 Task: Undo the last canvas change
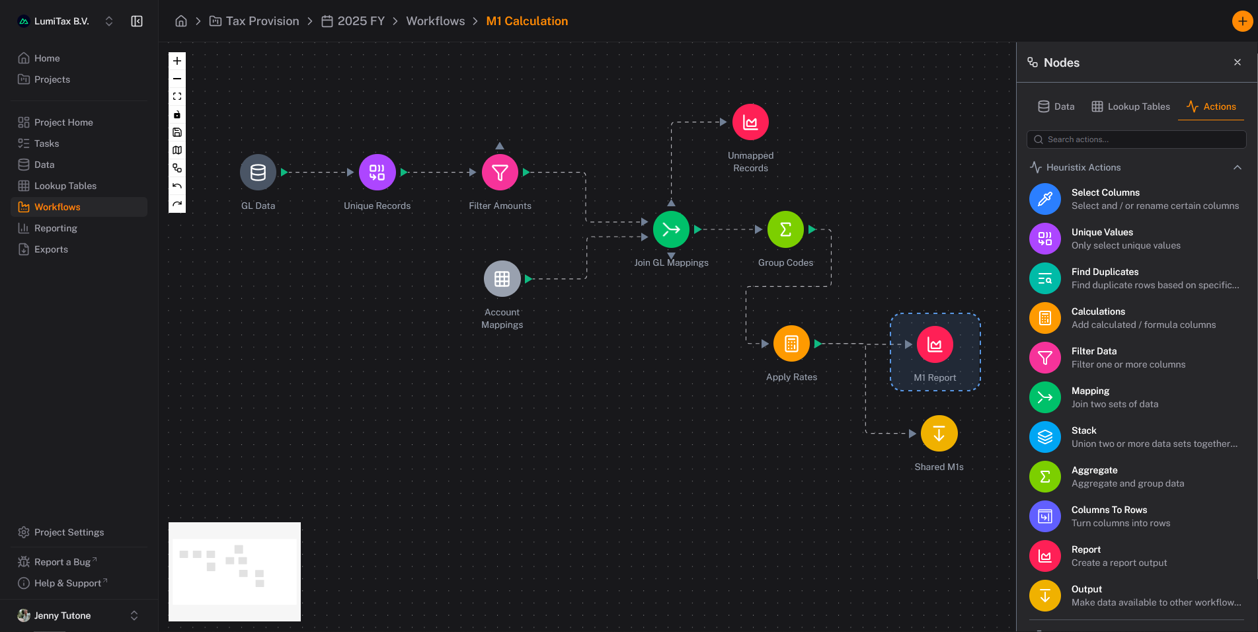(x=177, y=186)
